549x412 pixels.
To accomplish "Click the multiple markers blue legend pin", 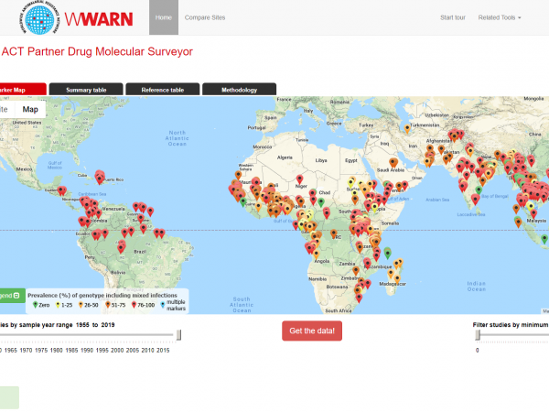I will coord(164,306).
